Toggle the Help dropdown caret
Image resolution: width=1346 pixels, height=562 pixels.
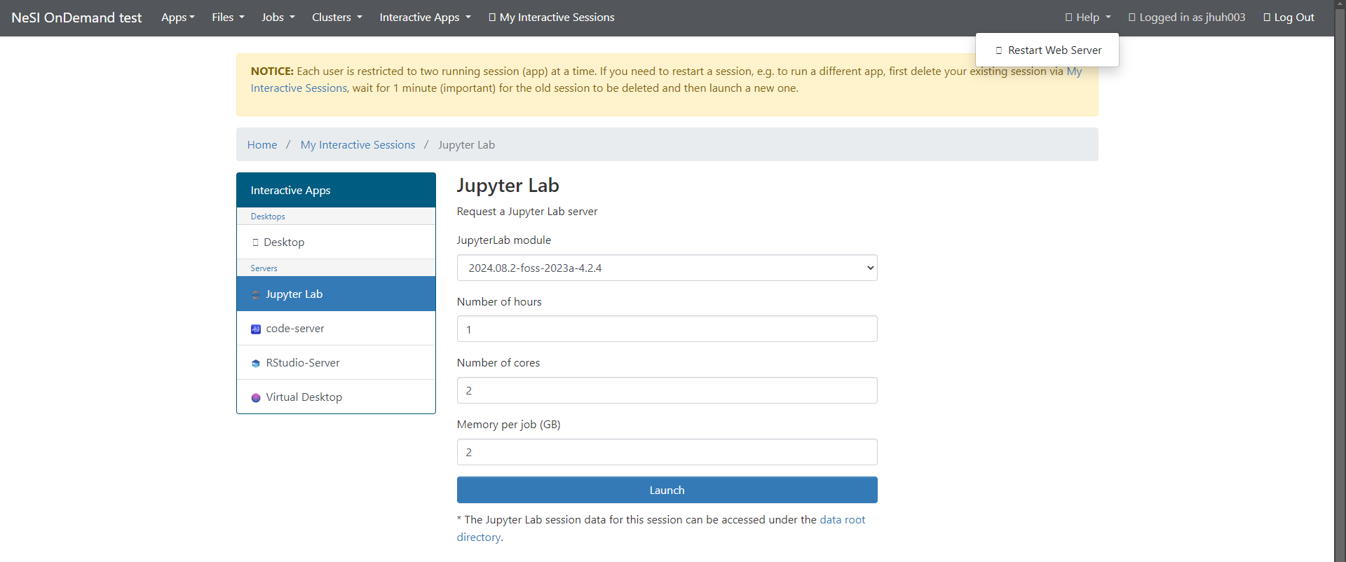1108,18
